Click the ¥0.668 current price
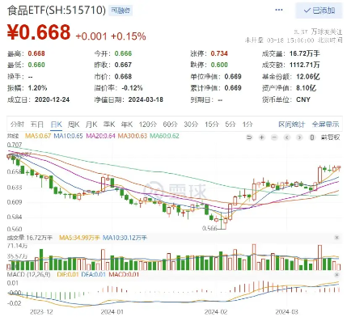Screen dimensions: 347x321 39,32
